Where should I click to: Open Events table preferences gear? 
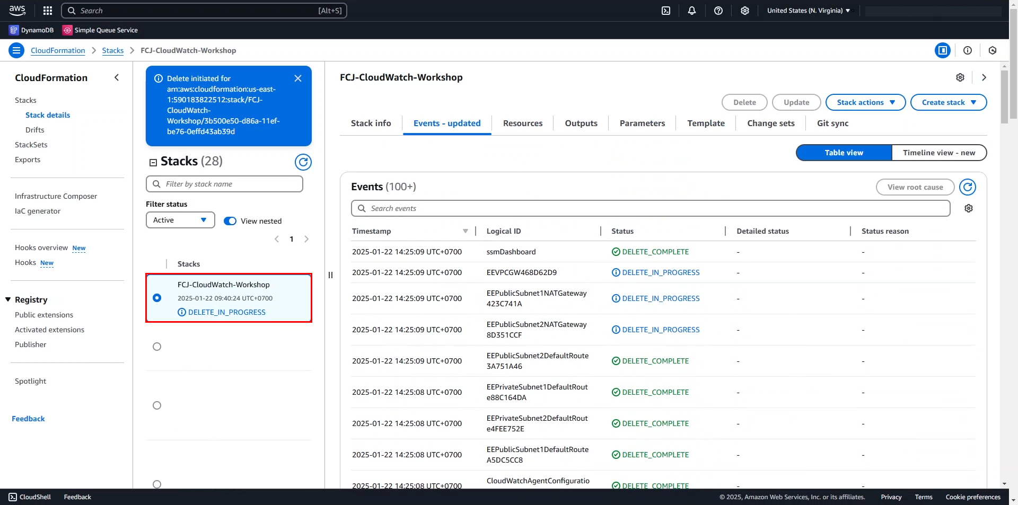[969, 208]
